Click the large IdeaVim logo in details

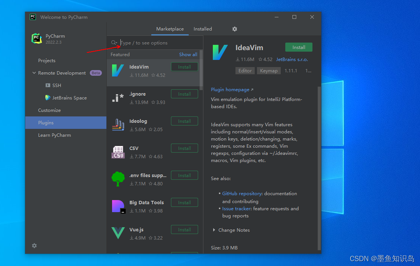tap(220, 52)
